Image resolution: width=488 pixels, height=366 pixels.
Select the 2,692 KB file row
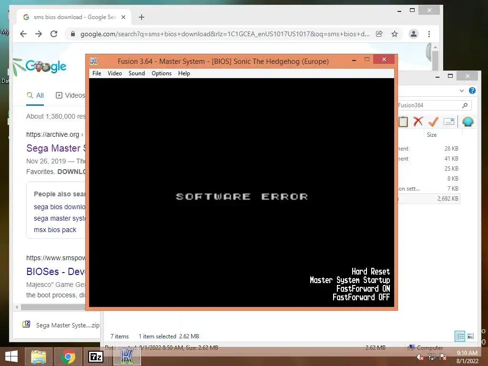[x=428, y=199]
